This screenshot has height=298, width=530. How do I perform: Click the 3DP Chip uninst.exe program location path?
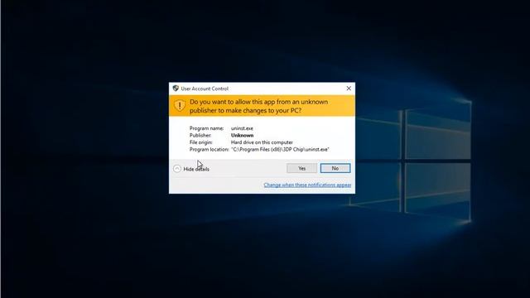[280, 149]
